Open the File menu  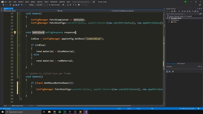pos(6,2)
